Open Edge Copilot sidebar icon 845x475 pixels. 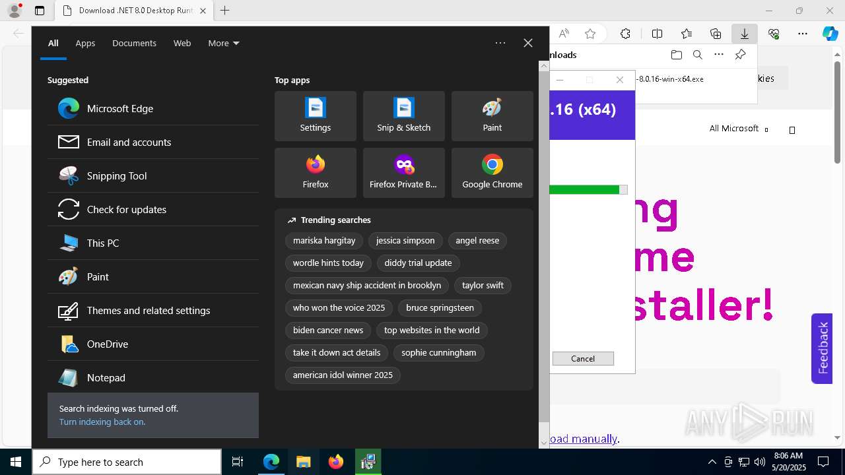830,34
